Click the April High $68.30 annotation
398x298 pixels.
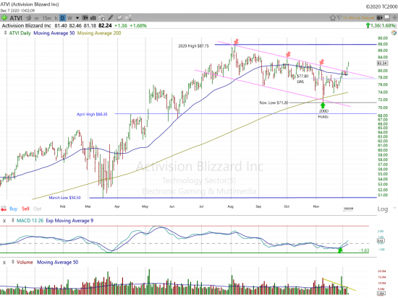(92, 114)
